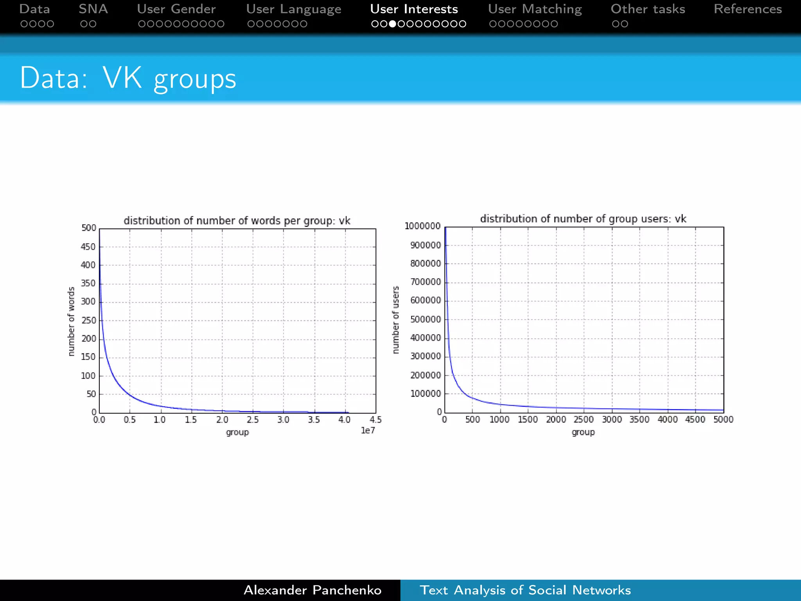Click the first slide dot under SNA
This screenshot has width=801, height=601.
coord(84,24)
